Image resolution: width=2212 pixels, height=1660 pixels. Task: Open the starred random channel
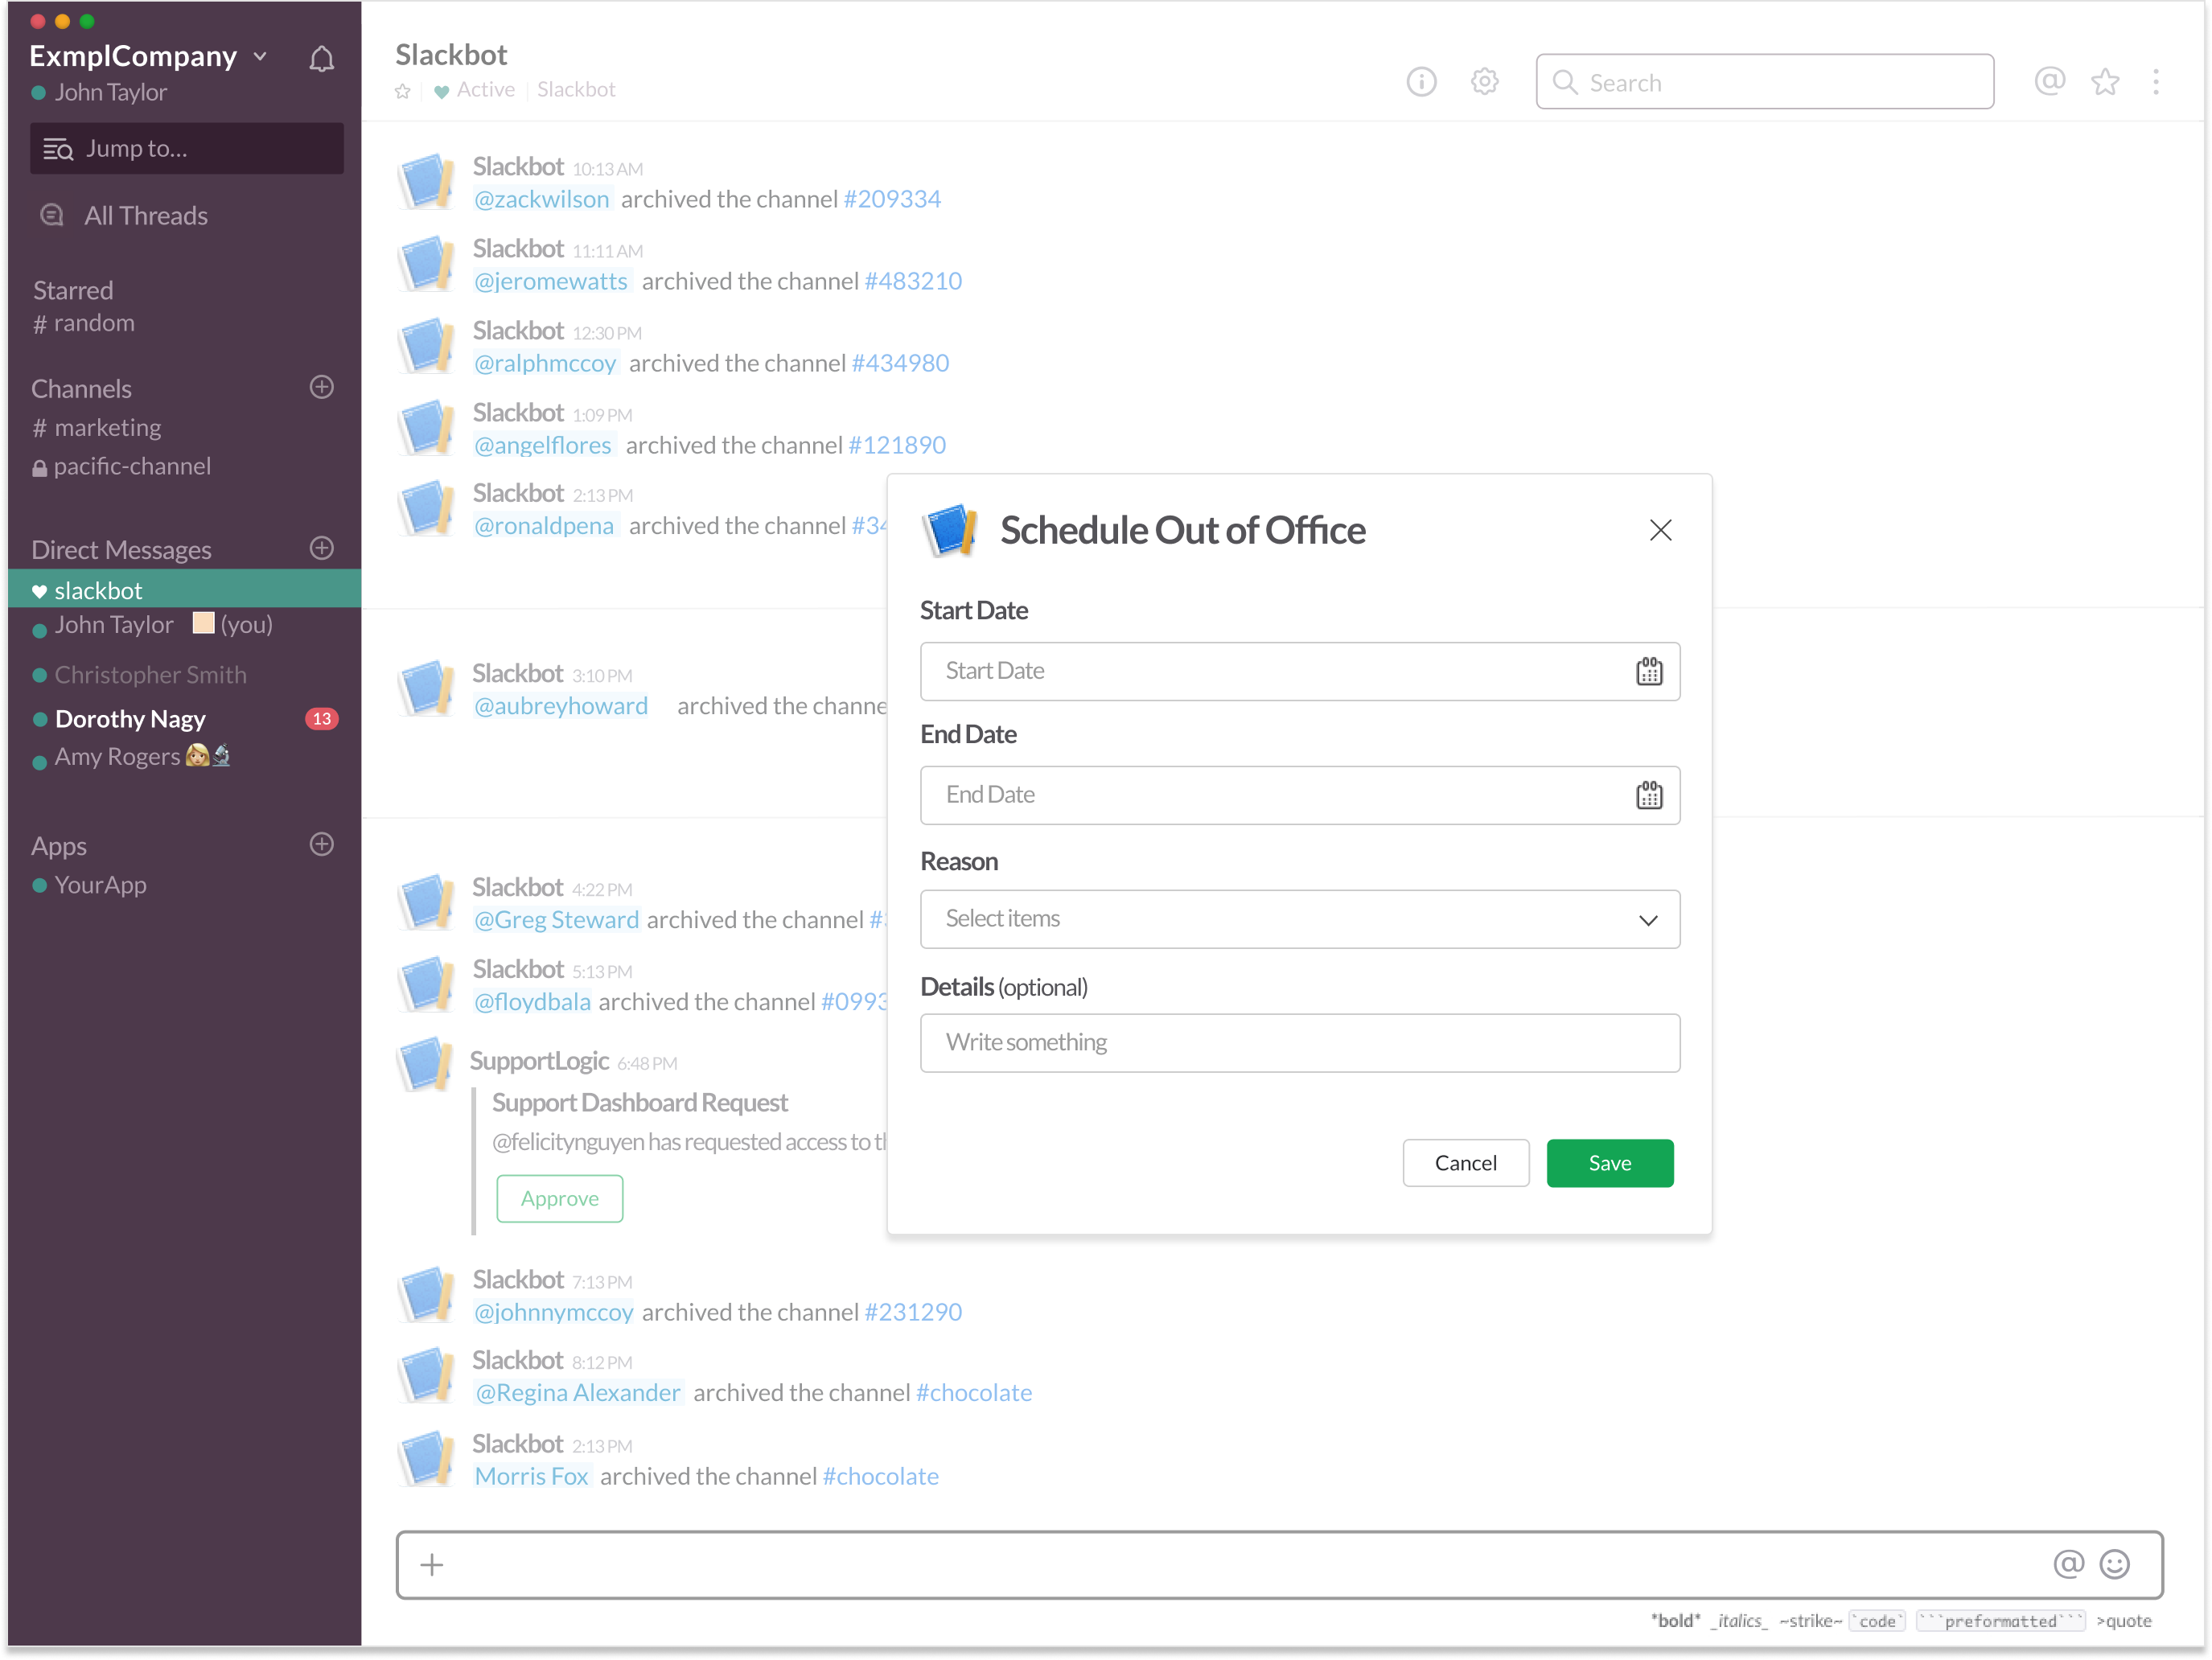84,323
